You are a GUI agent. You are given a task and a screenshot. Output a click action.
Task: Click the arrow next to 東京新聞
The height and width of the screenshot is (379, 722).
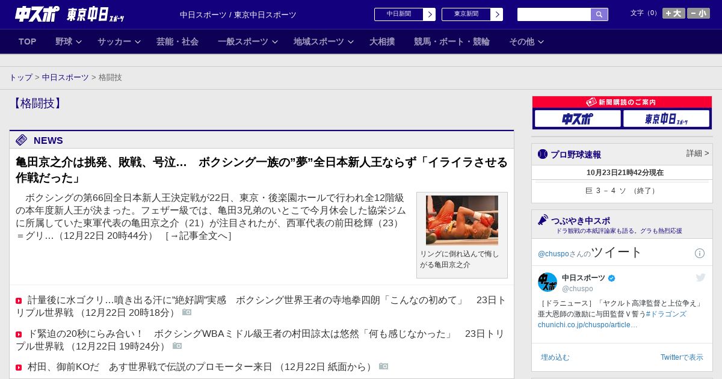click(x=497, y=14)
